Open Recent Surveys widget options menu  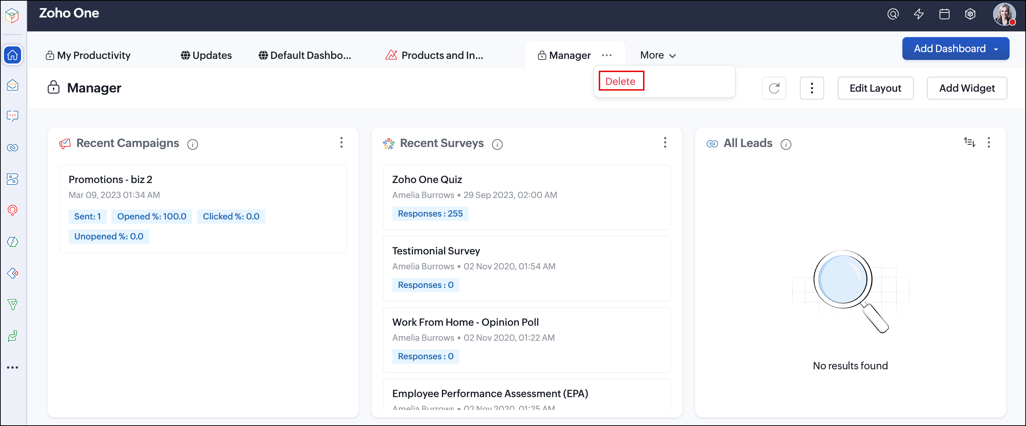coord(665,143)
